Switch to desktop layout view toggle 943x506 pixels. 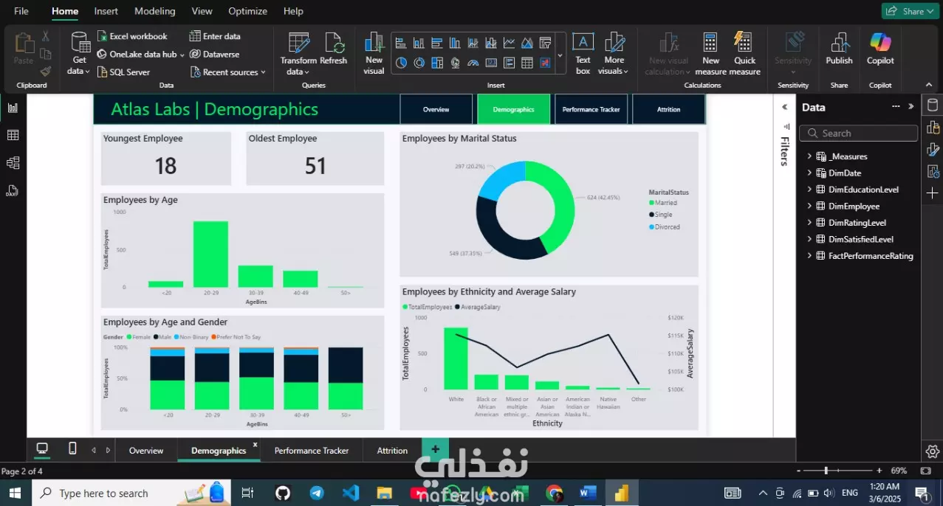(x=42, y=448)
